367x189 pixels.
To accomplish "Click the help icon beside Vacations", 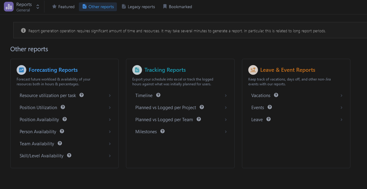I will coord(276,95).
